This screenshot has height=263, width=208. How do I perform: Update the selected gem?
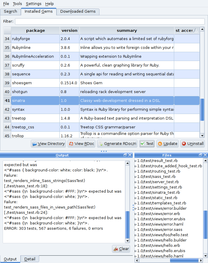[x=167, y=144]
